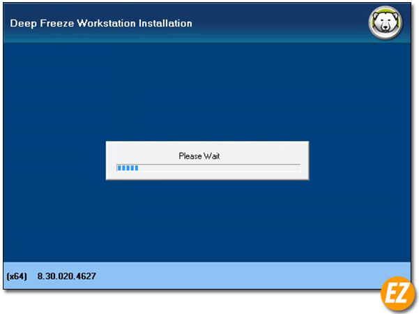The image size is (419, 314).
Task: Click the Deep Freeze polar bear logo
Action: point(386,23)
